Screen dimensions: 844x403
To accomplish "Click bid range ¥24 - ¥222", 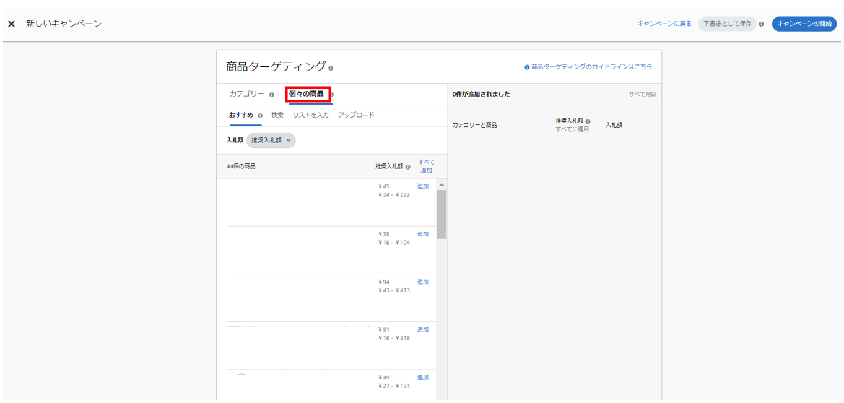I will pos(394,195).
